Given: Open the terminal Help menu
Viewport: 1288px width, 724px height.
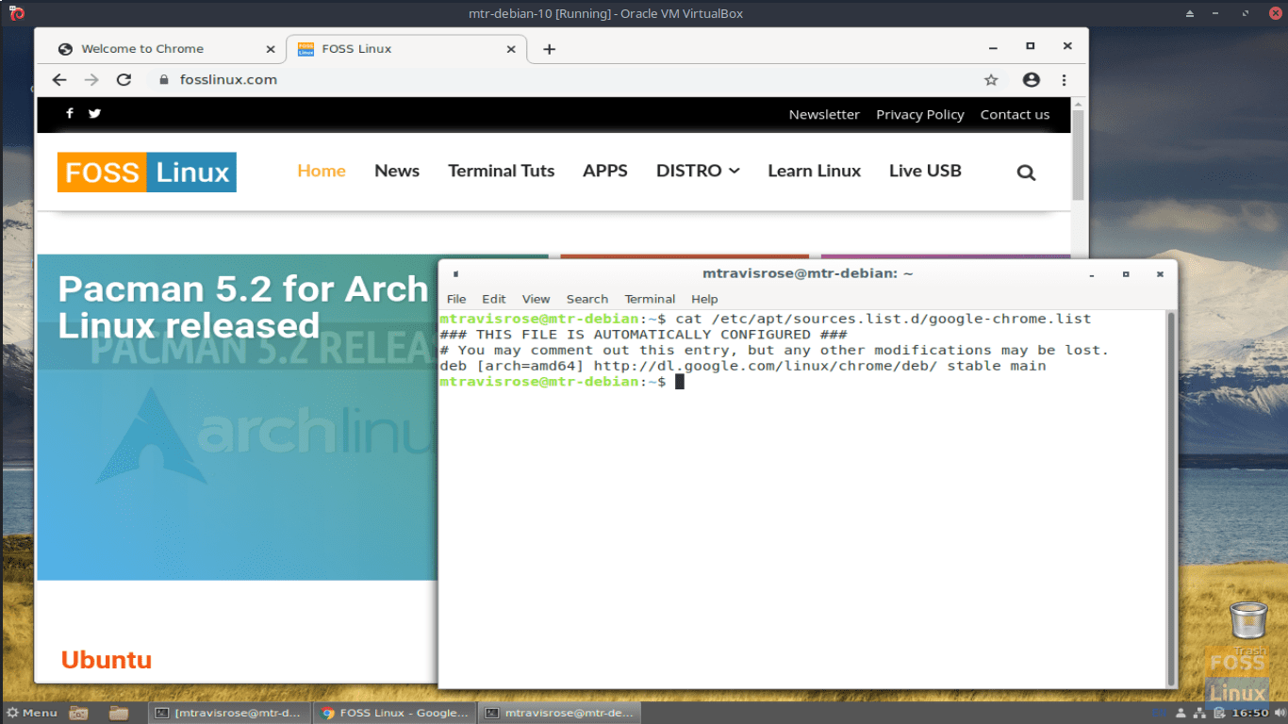Looking at the screenshot, I should point(704,299).
